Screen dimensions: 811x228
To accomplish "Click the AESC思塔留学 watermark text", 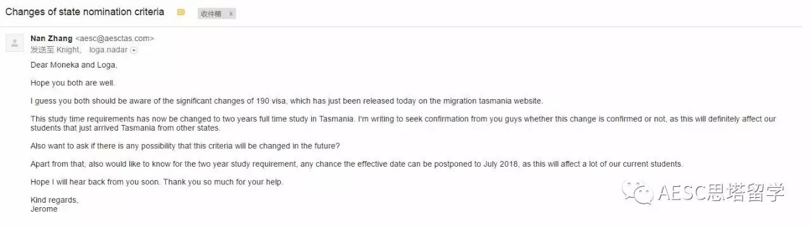I will pyautogui.click(x=721, y=192).
